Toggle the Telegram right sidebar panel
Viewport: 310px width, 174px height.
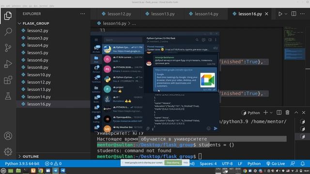pyautogui.click(x=210, y=40)
